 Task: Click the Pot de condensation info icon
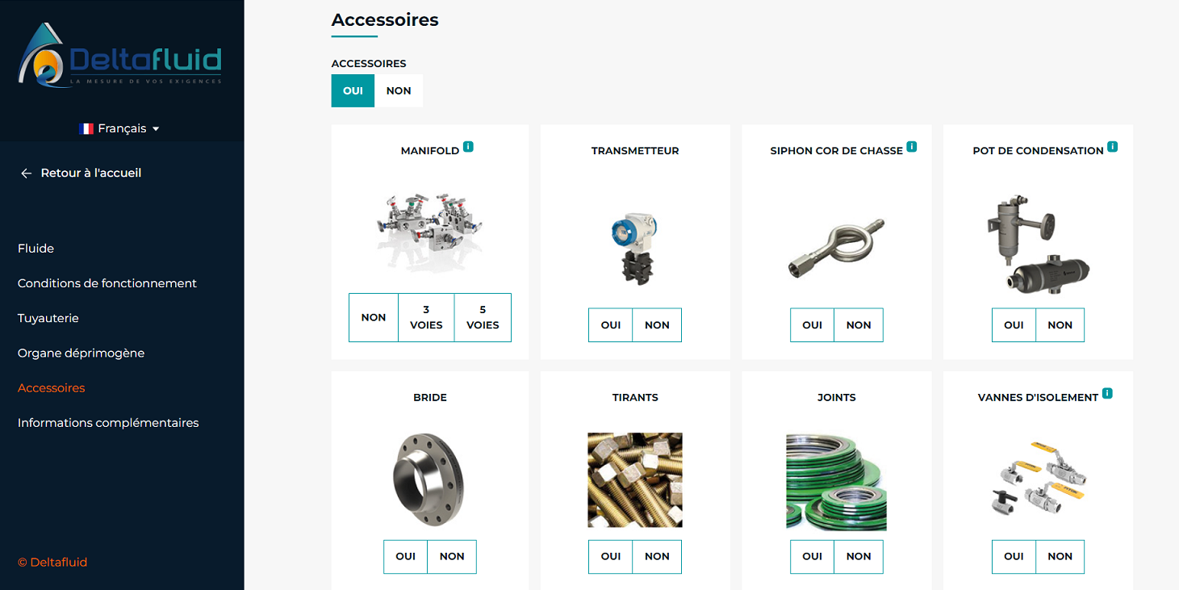pyautogui.click(x=1113, y=147)
